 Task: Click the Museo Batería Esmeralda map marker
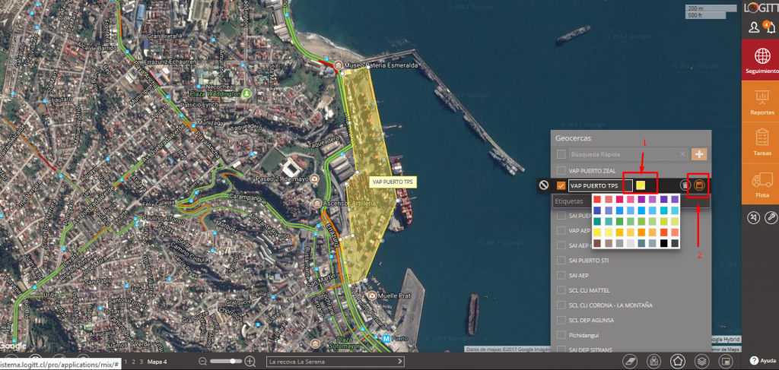coord(339,65)
